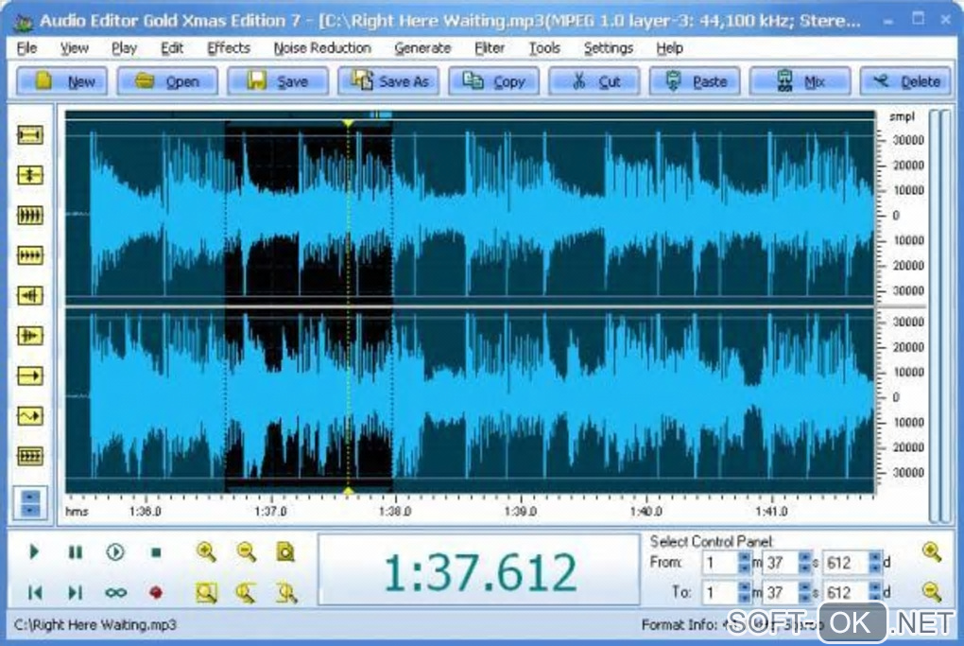Click the From minutes spinner arrows

(744, 563)
